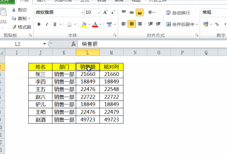Click cell containing 李四
Screen dimensions: 227x154
click(x=40, y=82)
